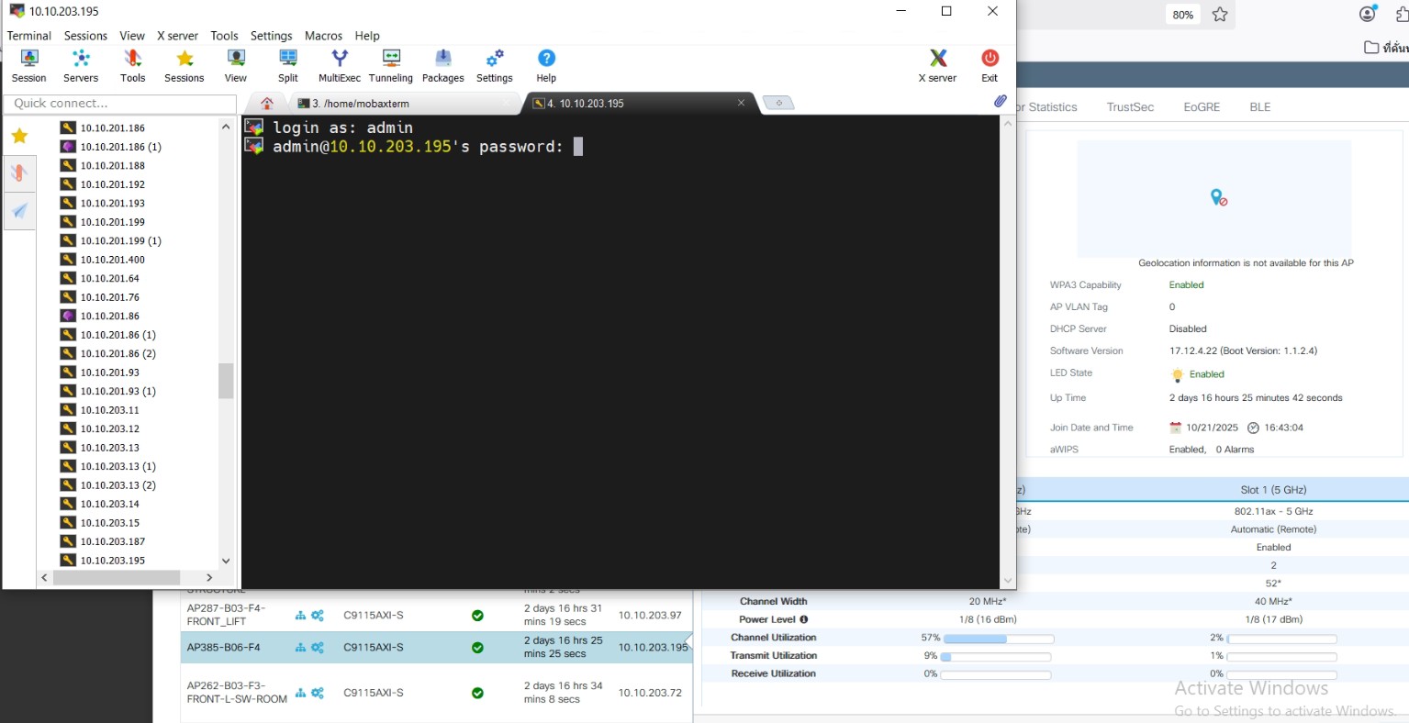Click the Split terminal icon
Viewport: 1409px width, 723px height.
point(287,65)
